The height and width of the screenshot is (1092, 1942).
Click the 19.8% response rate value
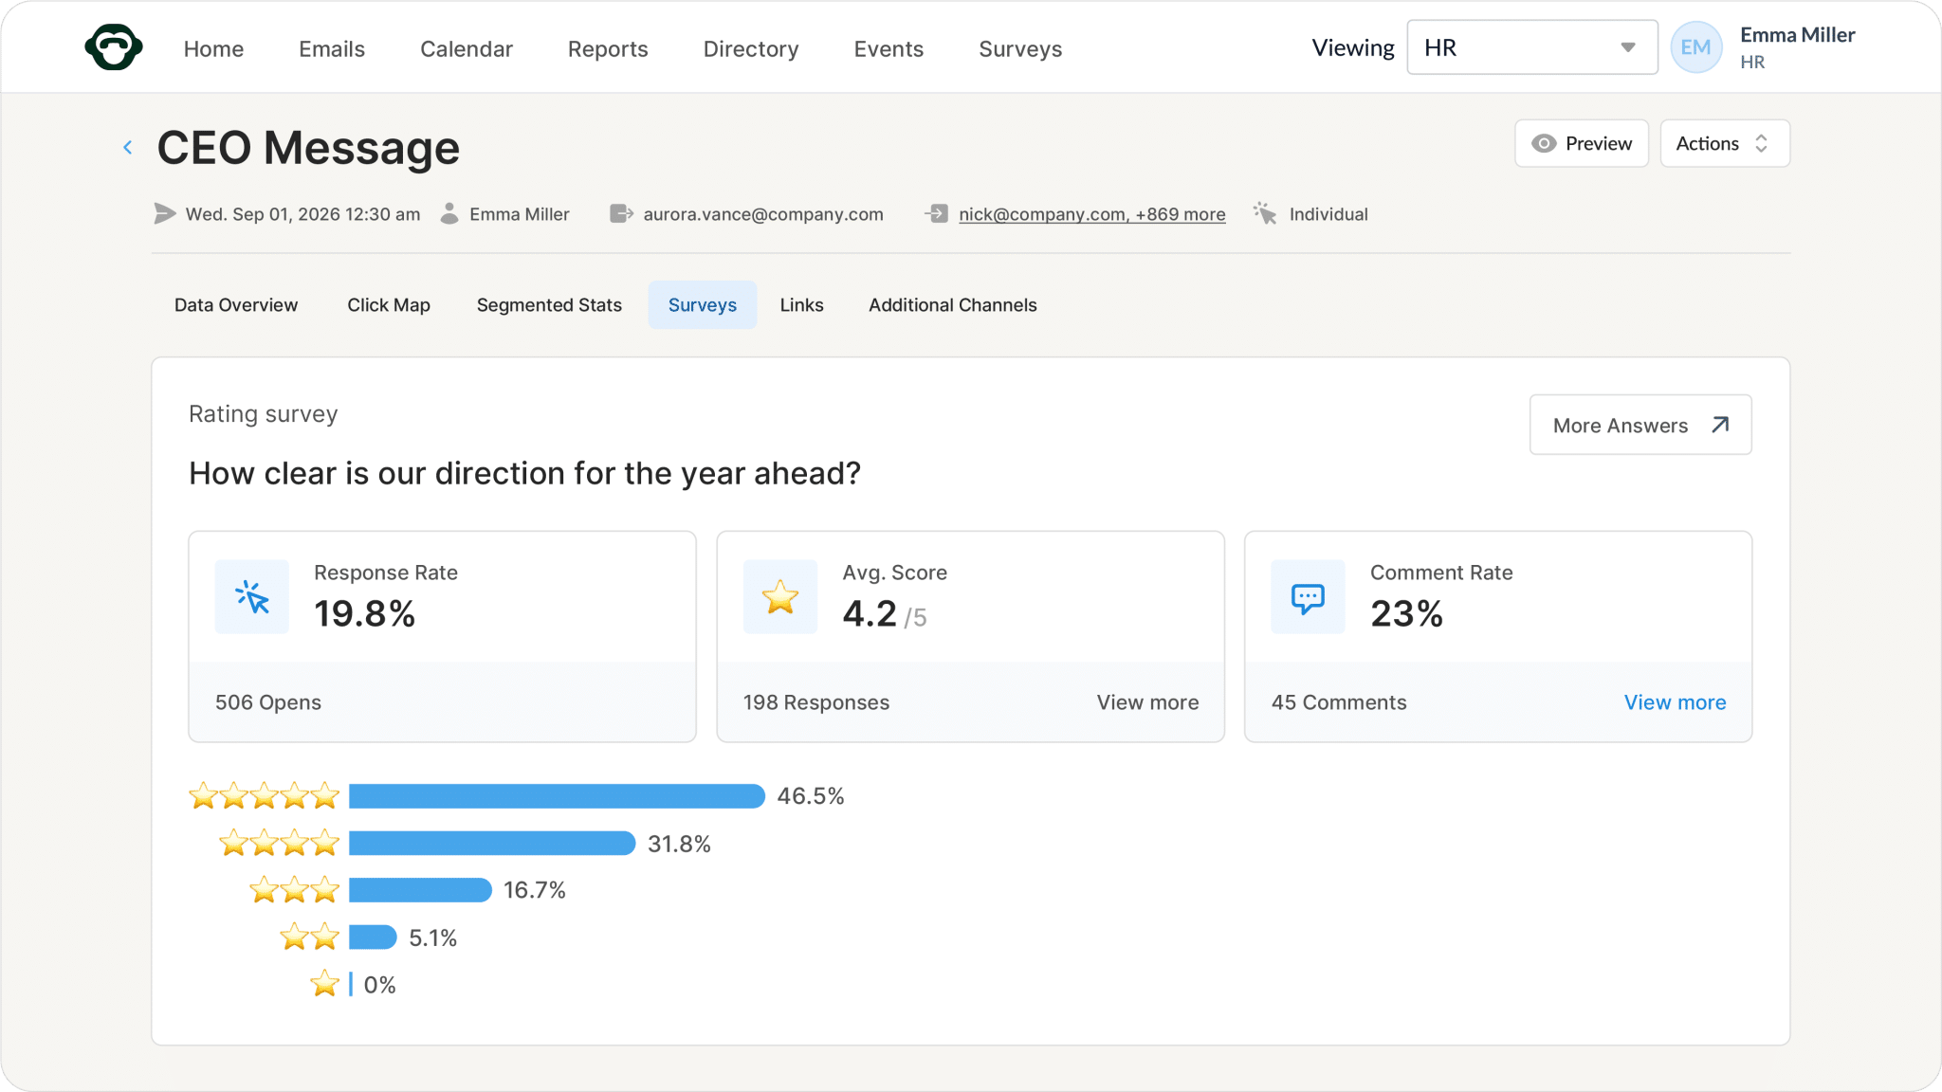point(365,614)
